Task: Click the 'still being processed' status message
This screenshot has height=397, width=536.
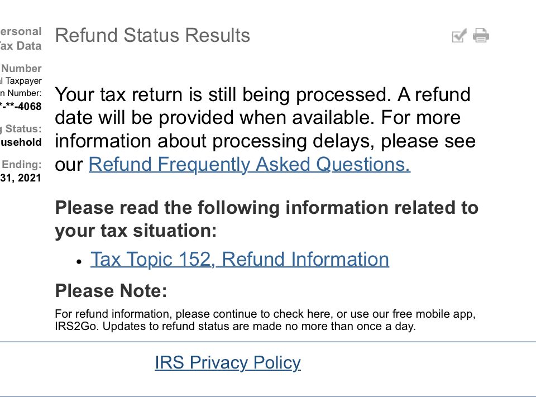Action: 265,129
